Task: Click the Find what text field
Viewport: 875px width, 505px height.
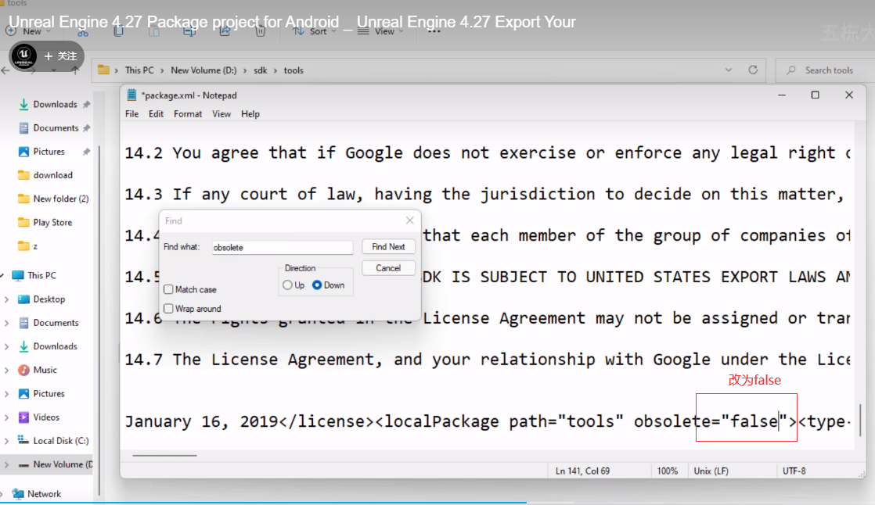Action: coord(283,247)
